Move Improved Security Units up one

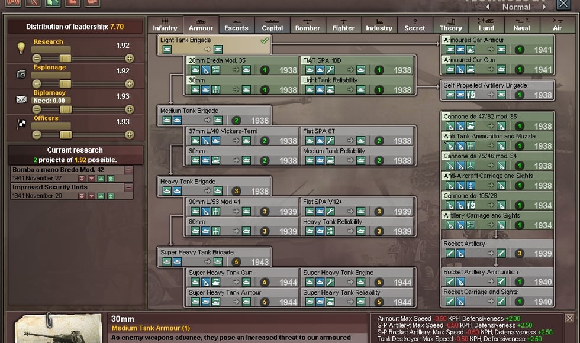pos(101,196)
